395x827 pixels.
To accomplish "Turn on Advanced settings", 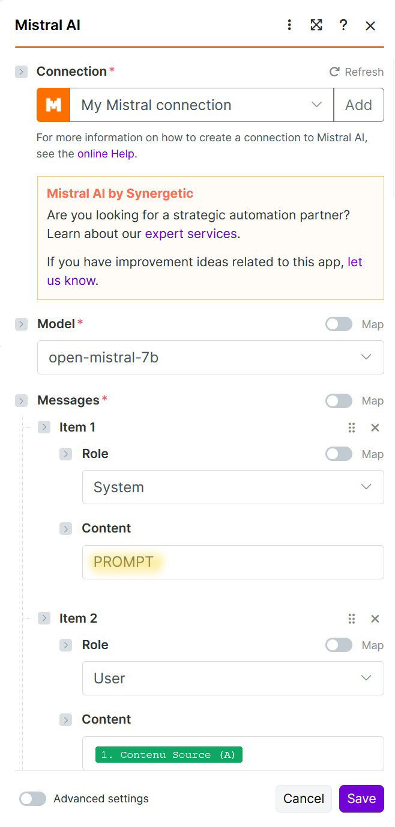I will (32, 799).
